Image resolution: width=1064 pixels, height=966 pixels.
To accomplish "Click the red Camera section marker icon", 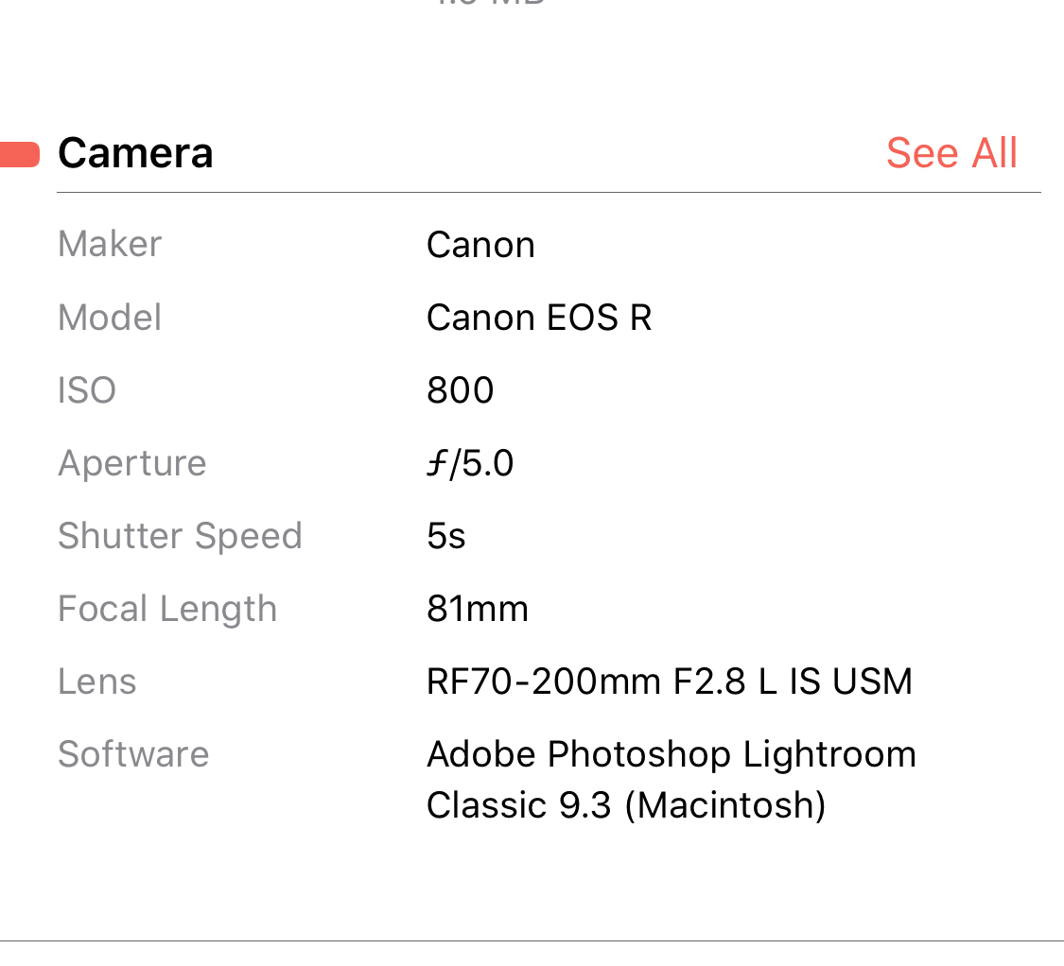I will (x=19, y=154).
